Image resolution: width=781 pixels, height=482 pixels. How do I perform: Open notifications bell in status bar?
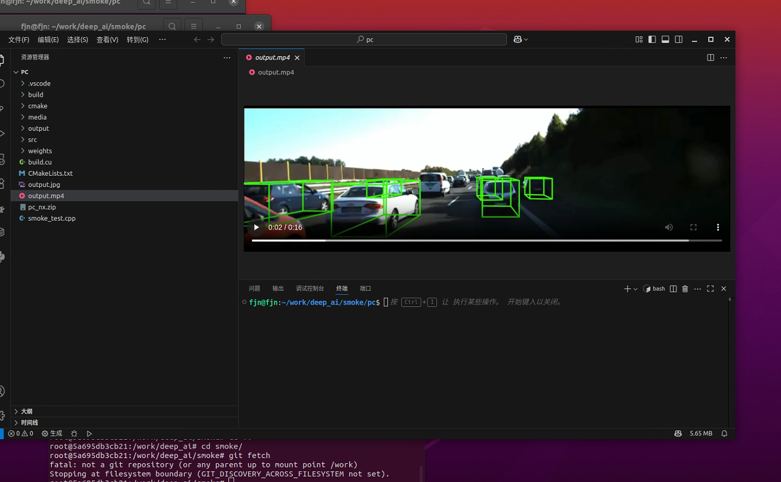724,434
